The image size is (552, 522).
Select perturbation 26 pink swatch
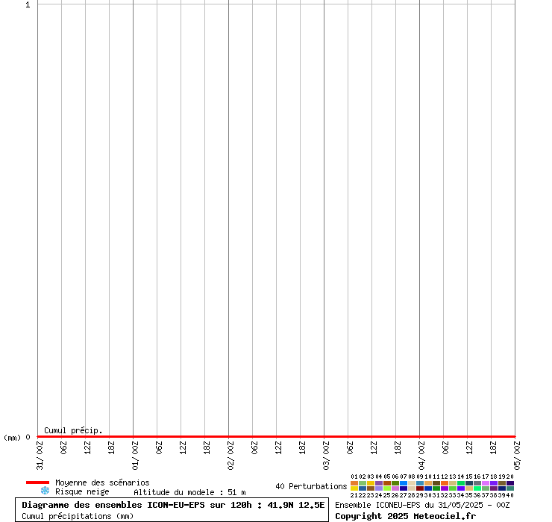(395, 488)
